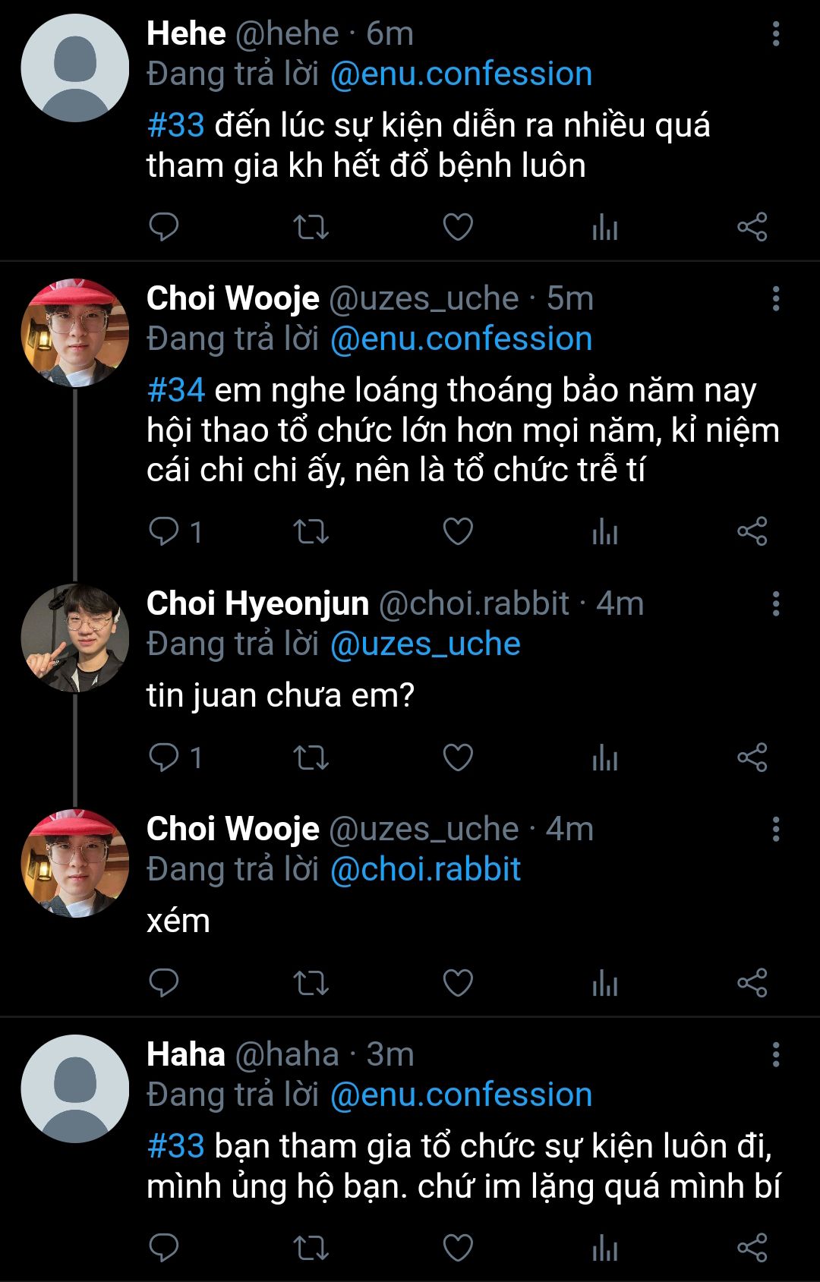Like Choi Hyeonjun's "tin juan chưa em?" reply
This screenshot has width=820, height=1282.
pyautogui.click(x=458, y=758)
